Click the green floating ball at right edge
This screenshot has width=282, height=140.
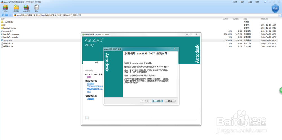281,90
